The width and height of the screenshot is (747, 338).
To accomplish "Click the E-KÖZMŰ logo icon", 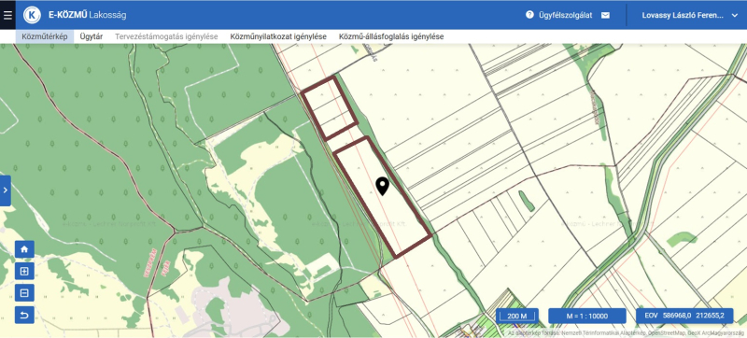I will click(x=32, y=15).
